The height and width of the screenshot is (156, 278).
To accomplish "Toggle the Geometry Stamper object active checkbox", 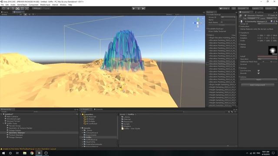I will coord(245,16).
